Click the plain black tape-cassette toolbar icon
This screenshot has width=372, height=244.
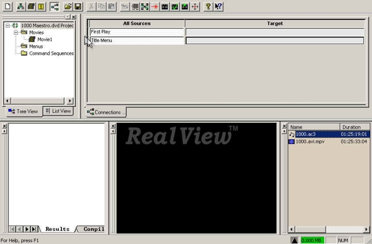point(165,6)
